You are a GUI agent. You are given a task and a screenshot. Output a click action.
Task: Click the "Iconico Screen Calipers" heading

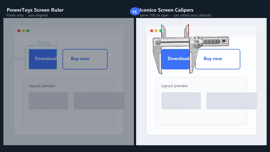pos(166,10)
